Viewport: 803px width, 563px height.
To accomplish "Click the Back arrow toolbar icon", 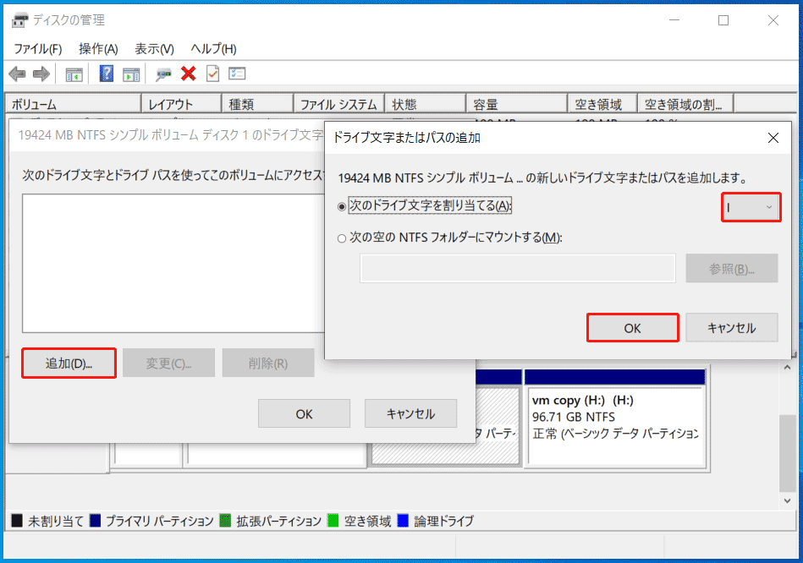I will point(18,74).
